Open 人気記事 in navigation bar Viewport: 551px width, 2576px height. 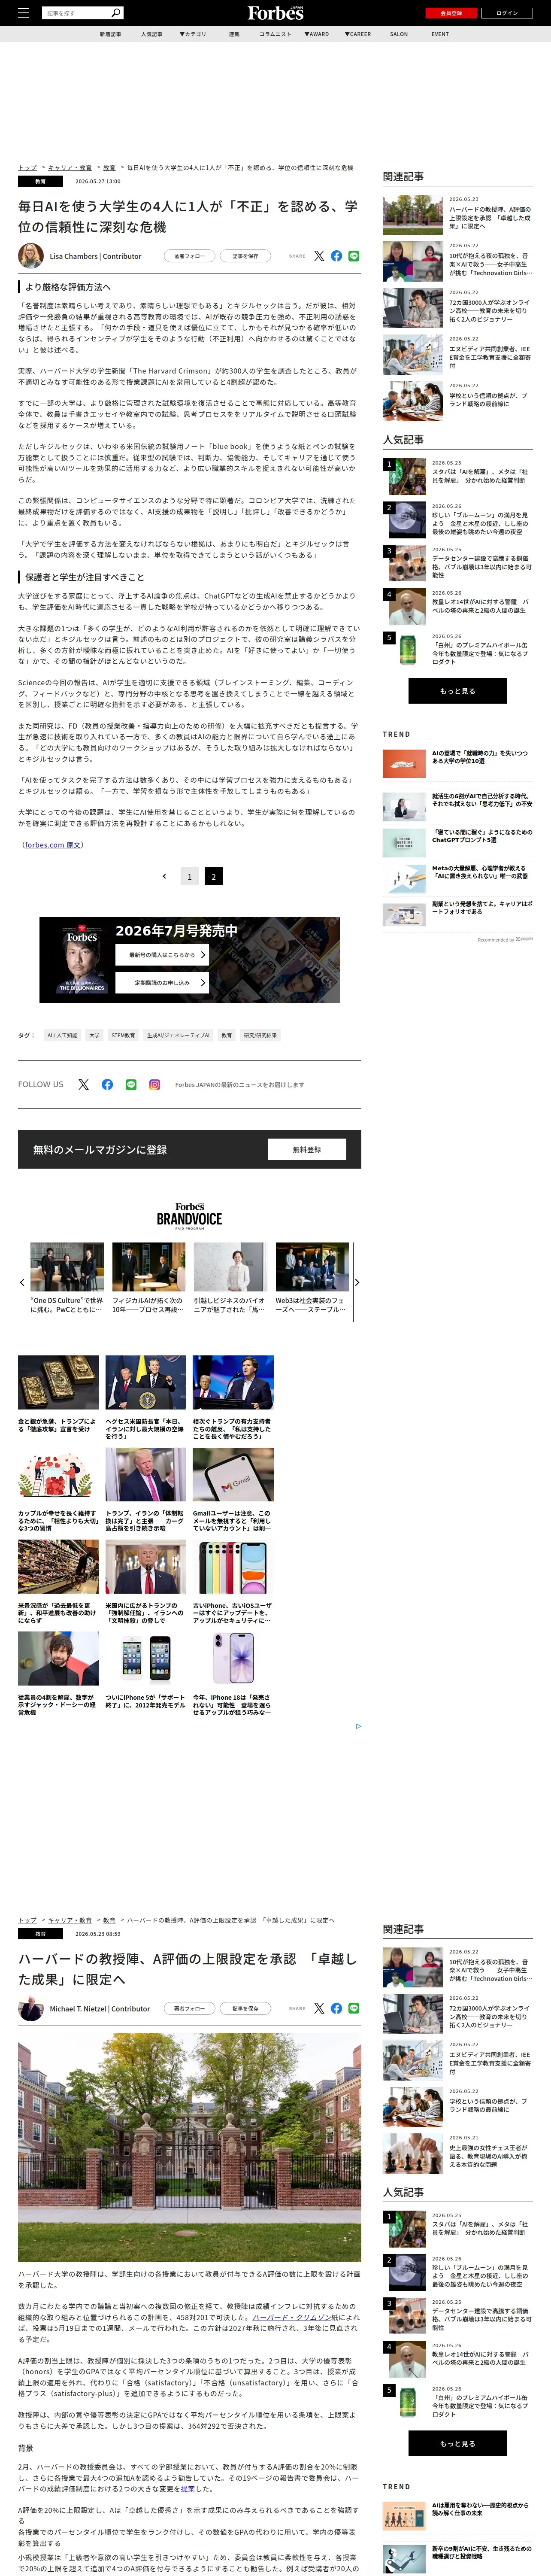151,34
